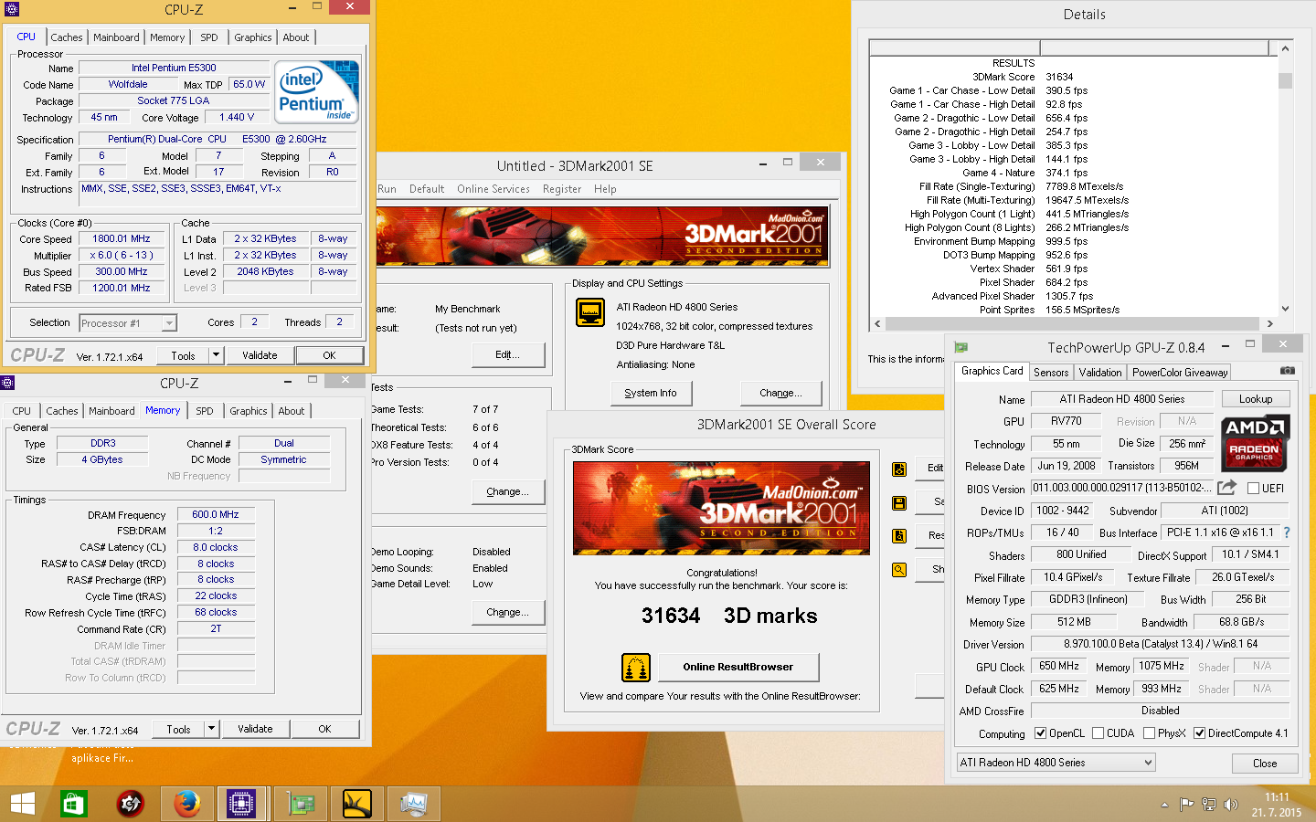Open PowerColor Giveaway tab in GPU-Z
The height and width of the screenshot is (822, 1316).
[x=1180, y=373]
